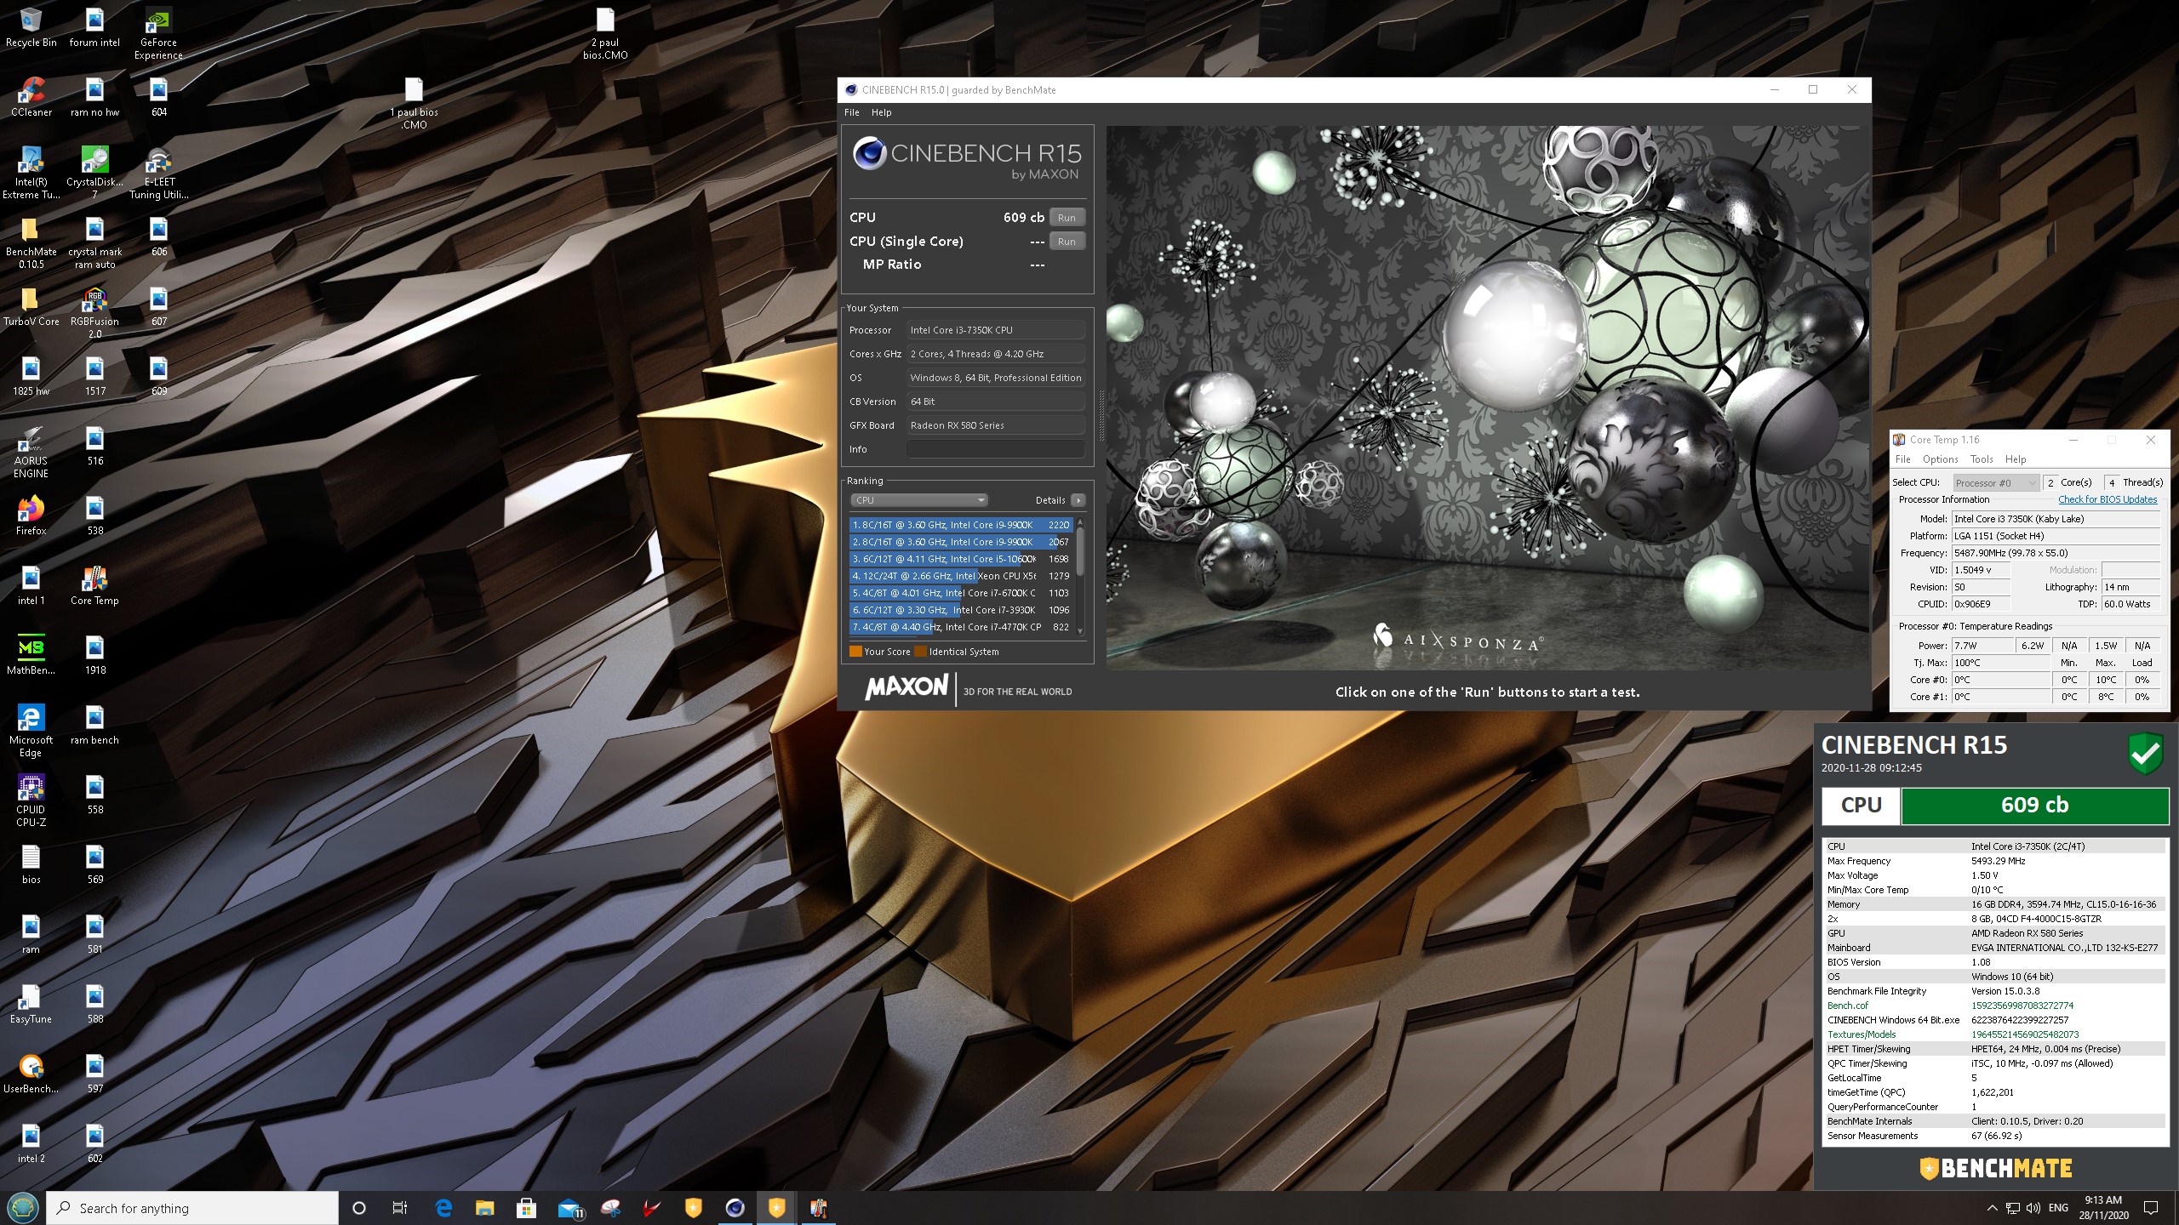The image size is (2179, 1225).
Task: Open Microsoft Edge desktop shortcut
Action: [x=31, y=731]
